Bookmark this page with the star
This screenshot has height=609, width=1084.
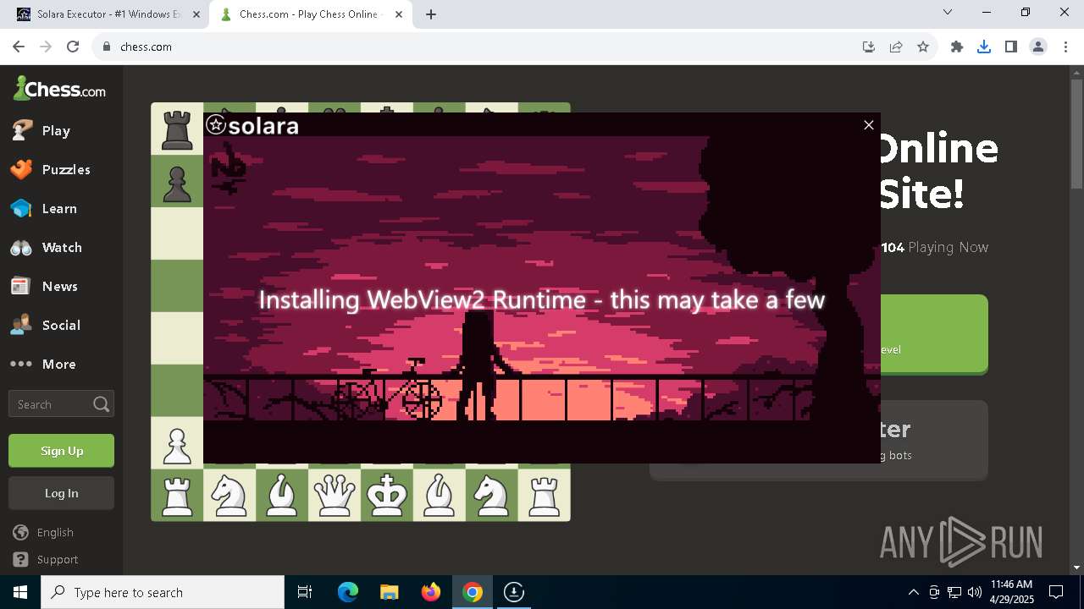(x=923, y=47)
